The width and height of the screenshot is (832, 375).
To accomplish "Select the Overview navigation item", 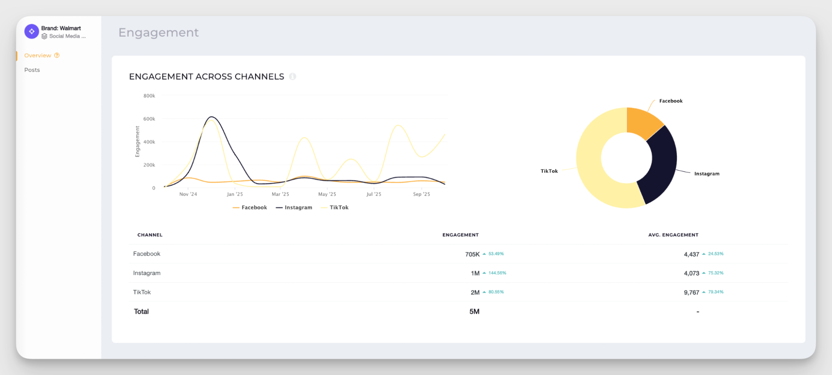I will coord(38,55).
